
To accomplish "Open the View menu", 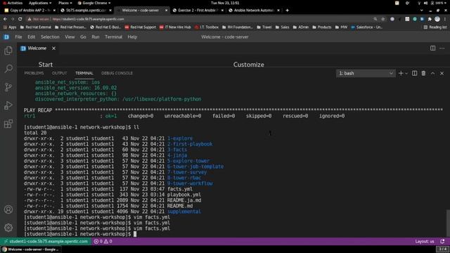I will point(70,37).
